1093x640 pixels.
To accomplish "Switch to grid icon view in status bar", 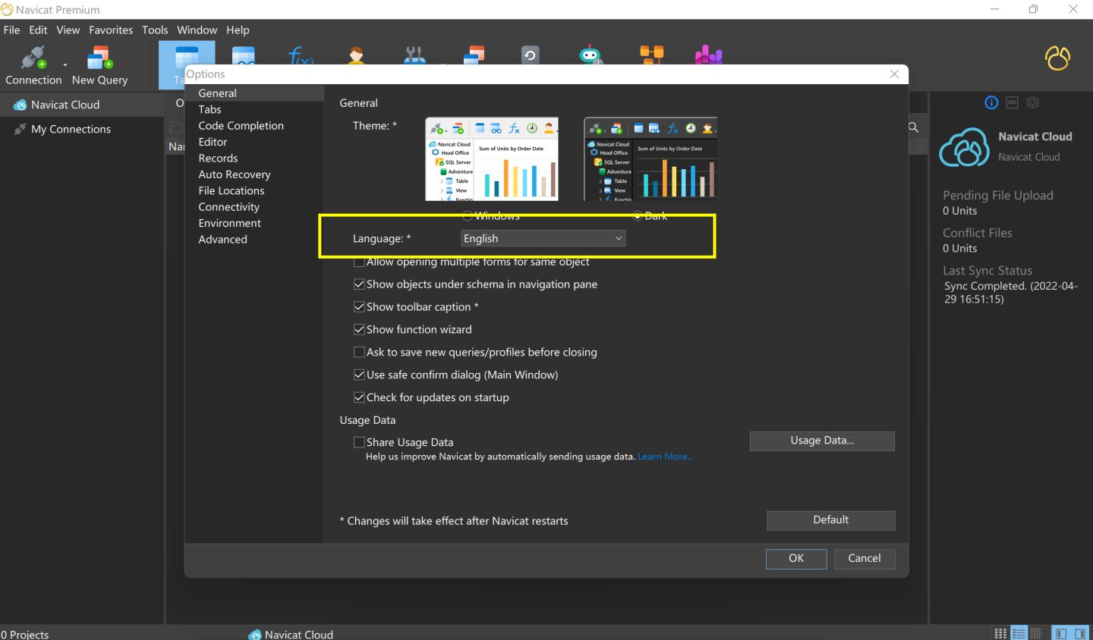I will pyautogui.click(x=1000, y=633).
